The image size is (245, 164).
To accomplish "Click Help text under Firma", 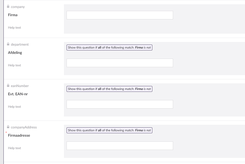I will point(14,28).
